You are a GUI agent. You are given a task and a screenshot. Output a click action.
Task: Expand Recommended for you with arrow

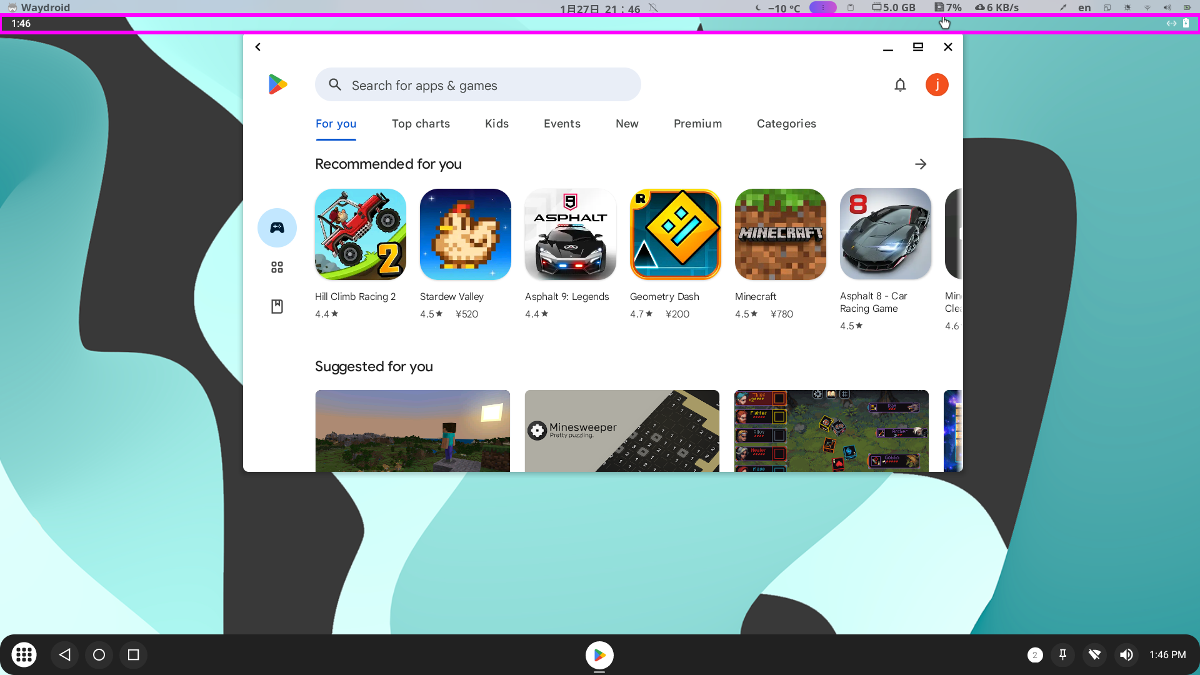point(920,164)
